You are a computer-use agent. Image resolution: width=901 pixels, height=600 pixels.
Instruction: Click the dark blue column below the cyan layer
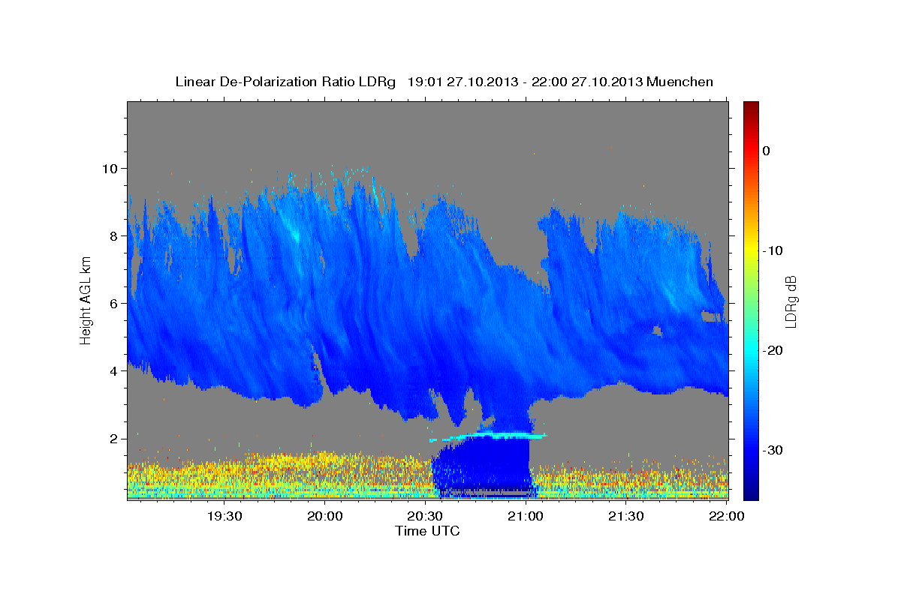click(484, 466)
